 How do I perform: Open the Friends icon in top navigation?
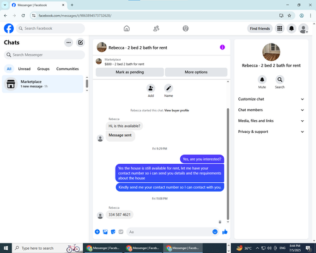pyautogui.click(x=156, y=28)
